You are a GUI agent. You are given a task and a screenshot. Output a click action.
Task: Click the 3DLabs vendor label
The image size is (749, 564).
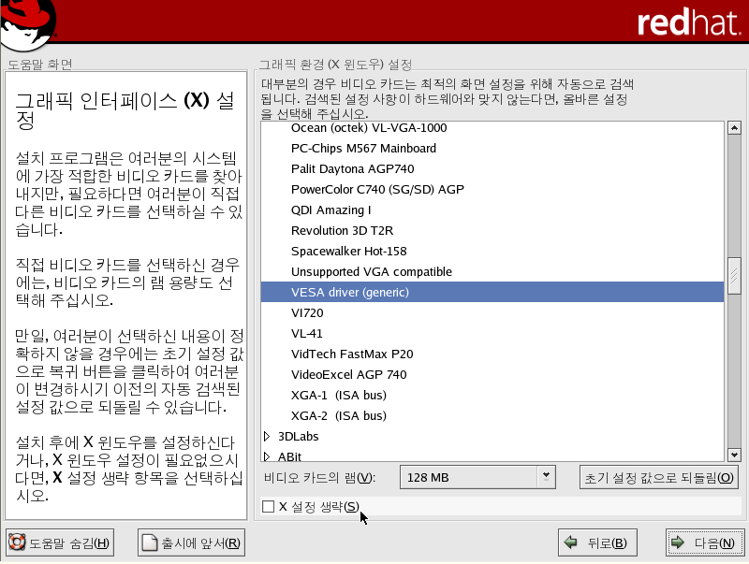(298, 436)
